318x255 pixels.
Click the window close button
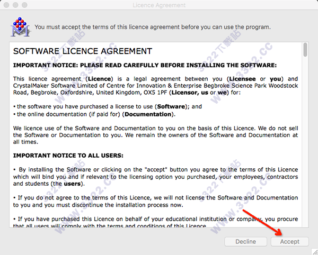tap(6, 5)
